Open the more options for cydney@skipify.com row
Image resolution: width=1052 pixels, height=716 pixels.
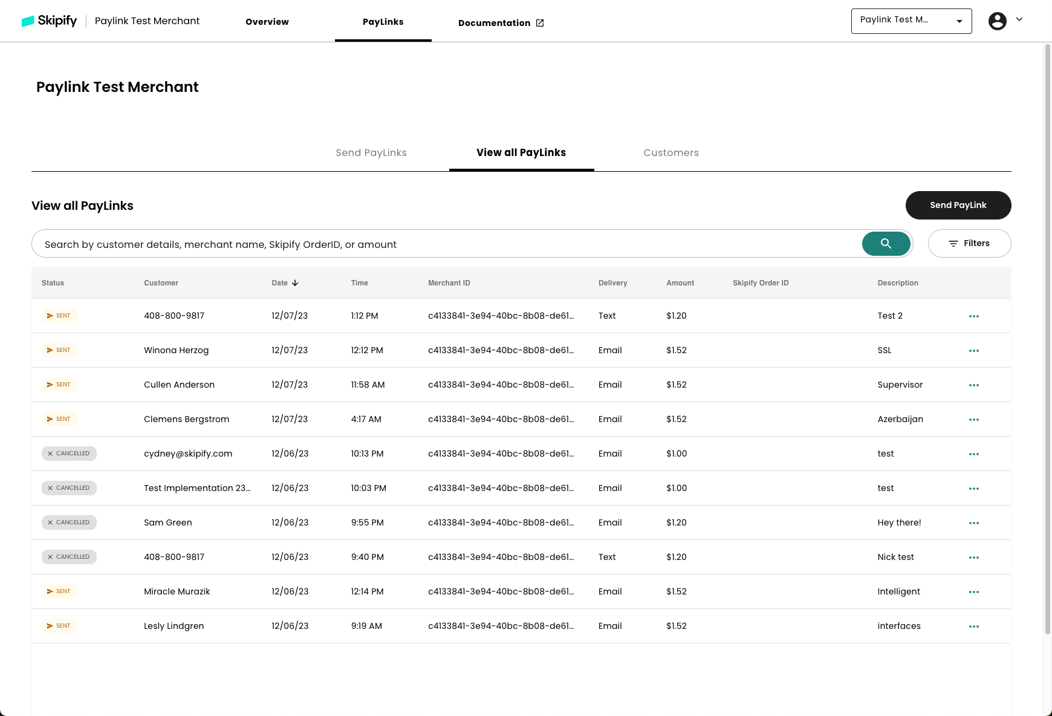973,454
